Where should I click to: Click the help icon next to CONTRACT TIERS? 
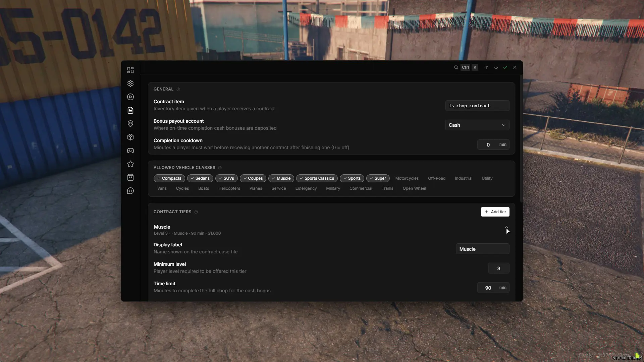coord(196,212)
